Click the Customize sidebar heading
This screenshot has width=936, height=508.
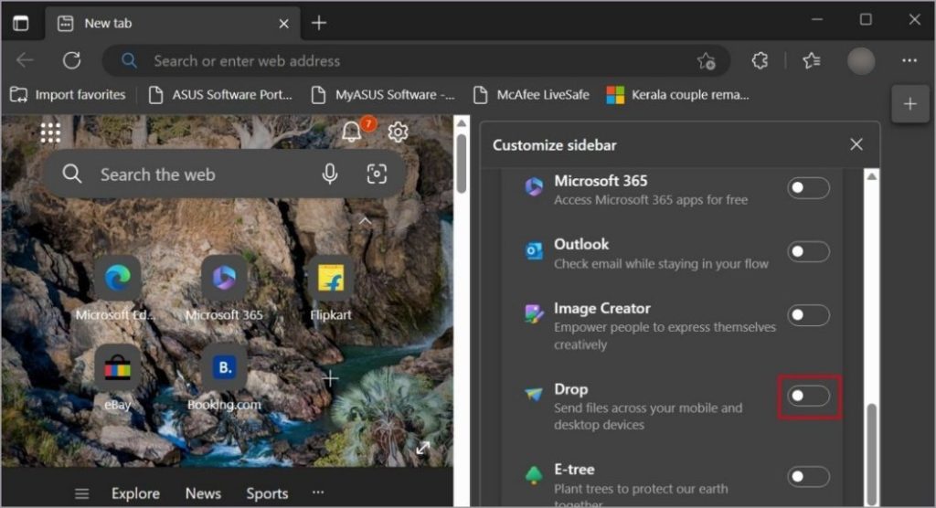(555, 145)
